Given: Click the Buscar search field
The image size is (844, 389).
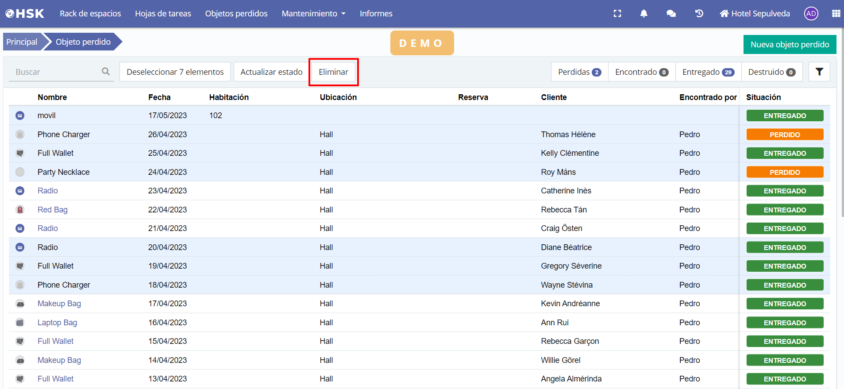Looking at the screenshot, I should point(55,72).
